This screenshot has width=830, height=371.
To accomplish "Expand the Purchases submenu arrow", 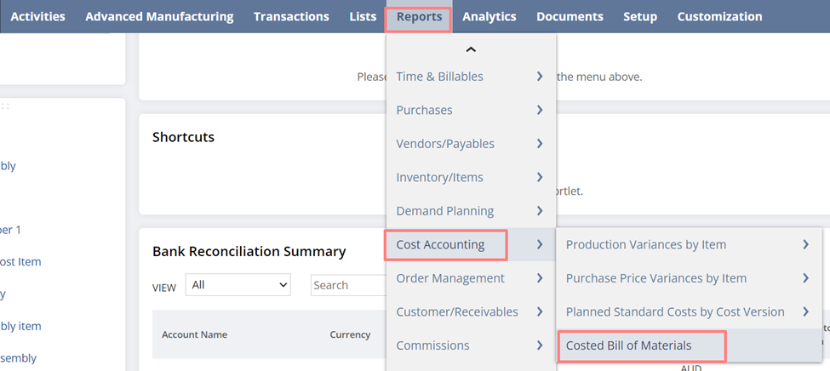I will 540,110.
